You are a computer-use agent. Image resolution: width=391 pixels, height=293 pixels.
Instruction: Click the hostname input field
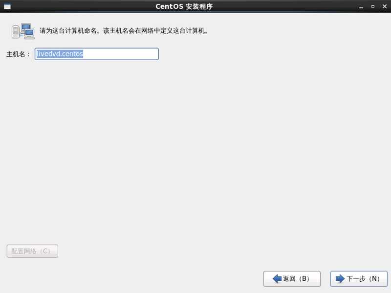(97, 54)
